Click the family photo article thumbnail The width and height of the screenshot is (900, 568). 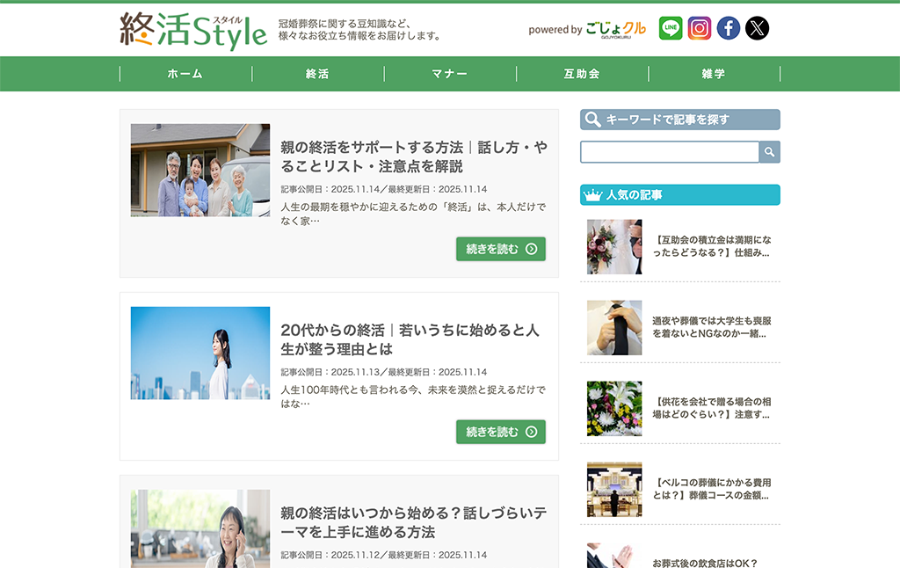(200, 170)
